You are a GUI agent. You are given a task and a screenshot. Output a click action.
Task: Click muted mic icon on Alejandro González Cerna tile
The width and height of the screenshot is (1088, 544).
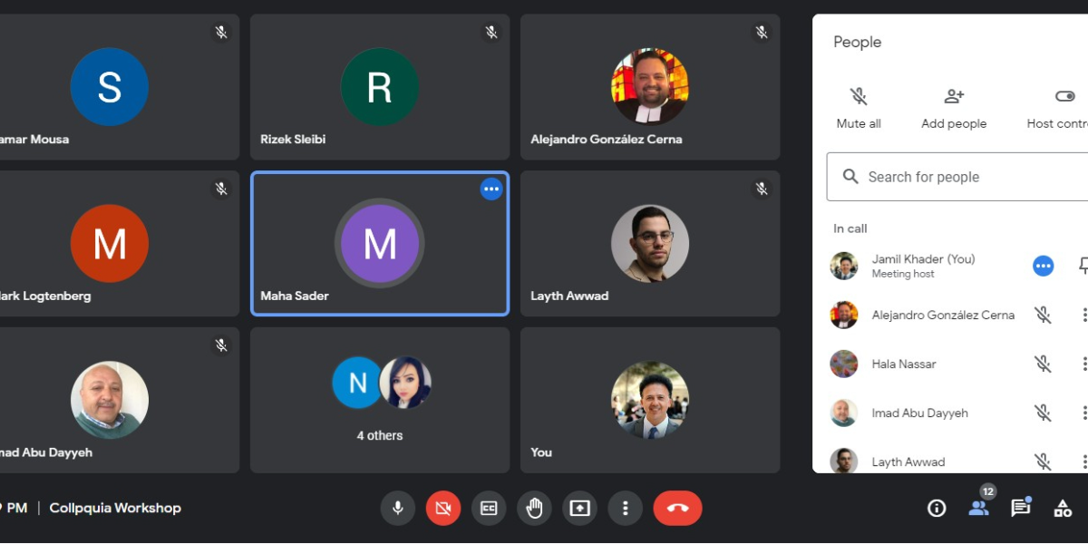(x=762, y=33)
